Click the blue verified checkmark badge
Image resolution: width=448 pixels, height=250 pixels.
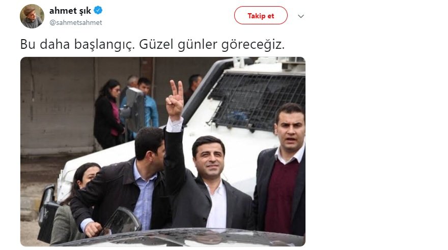tap(98, 11)
